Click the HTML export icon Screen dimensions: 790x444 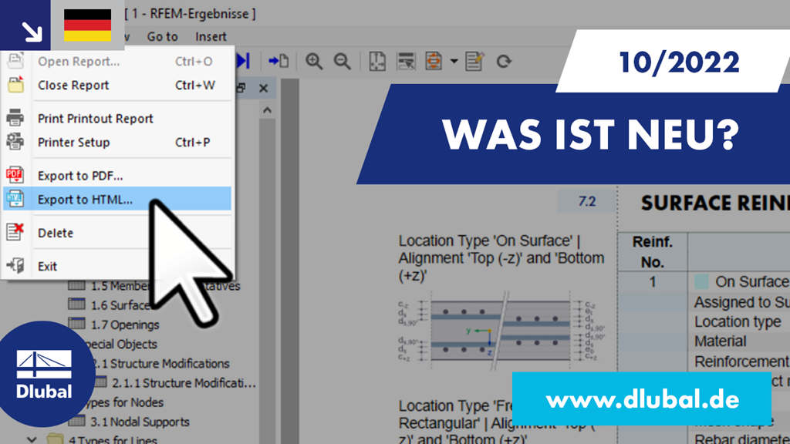tap(15, 199)
